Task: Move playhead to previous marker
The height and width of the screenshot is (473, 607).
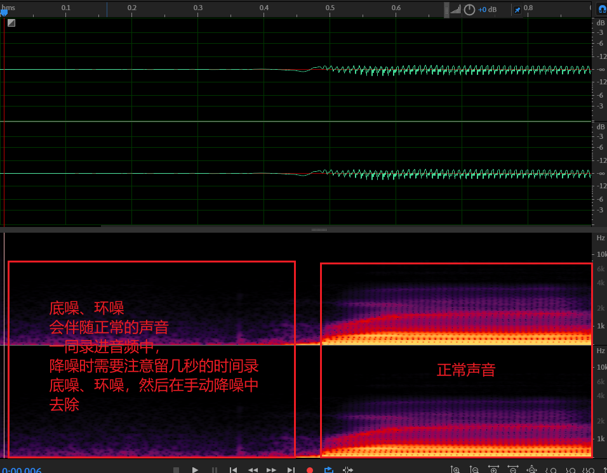Action: click(234, 470)
